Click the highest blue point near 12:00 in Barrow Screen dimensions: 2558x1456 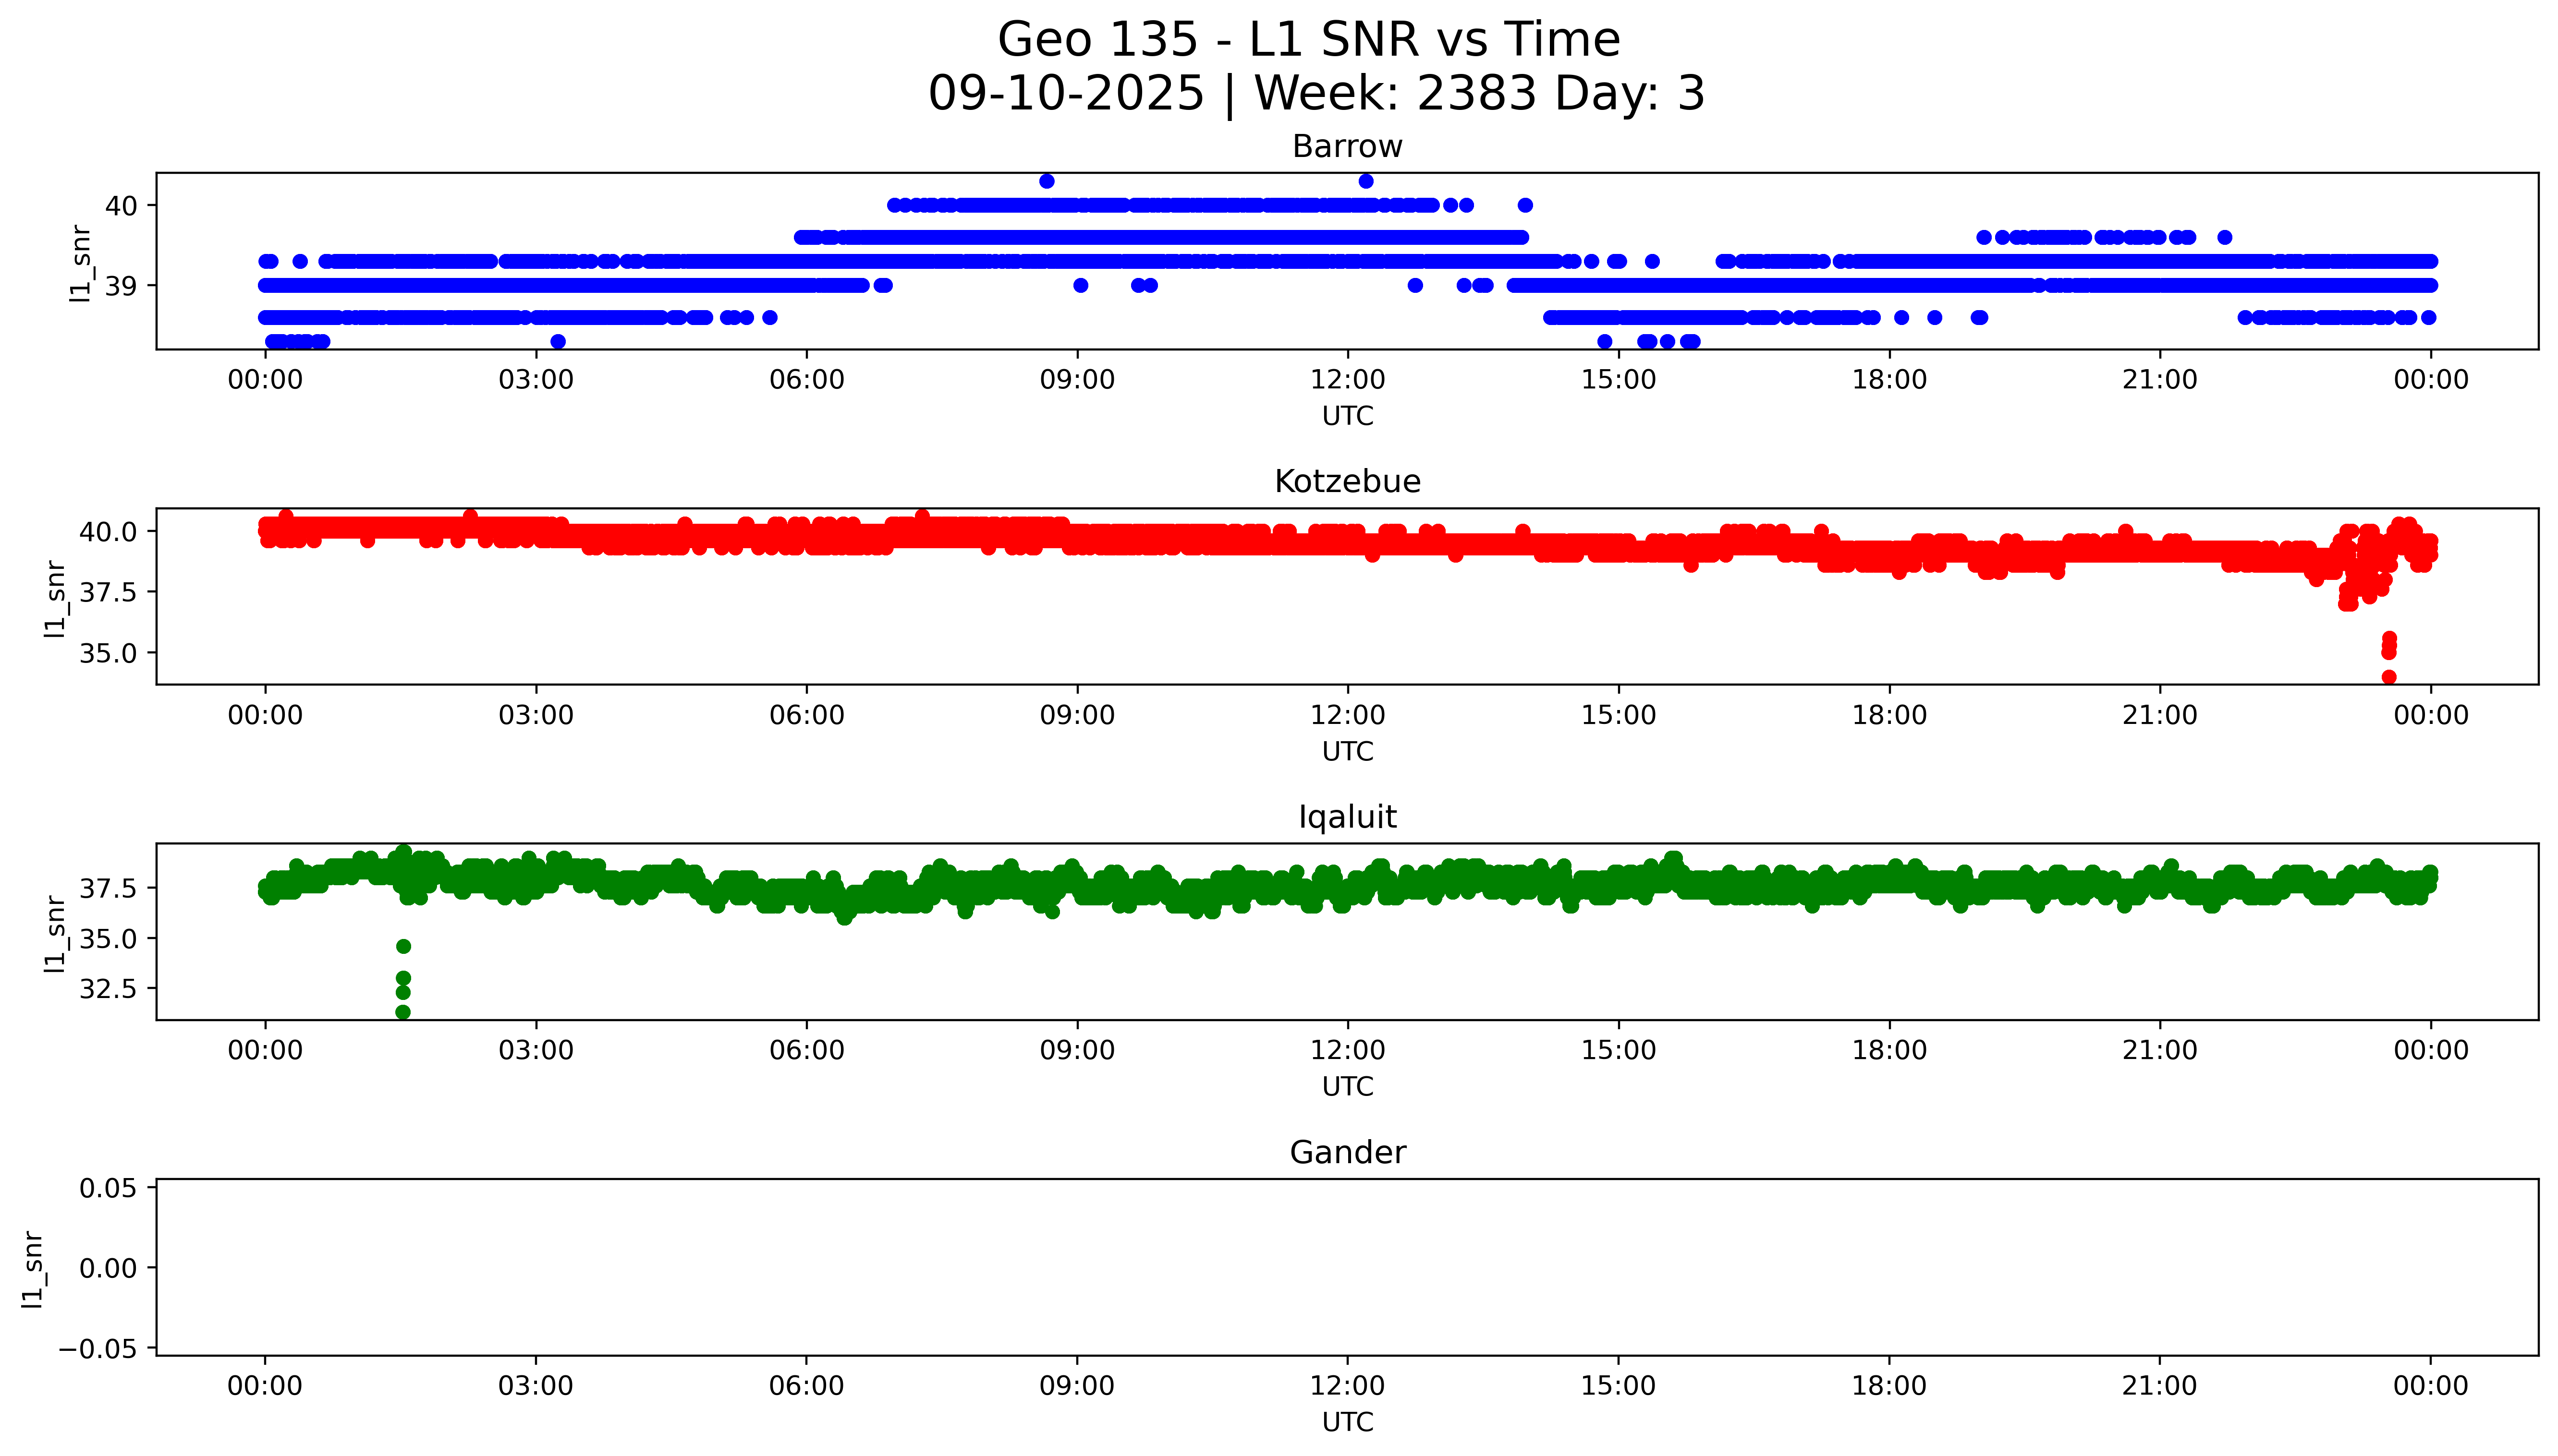pos(1365,181)
